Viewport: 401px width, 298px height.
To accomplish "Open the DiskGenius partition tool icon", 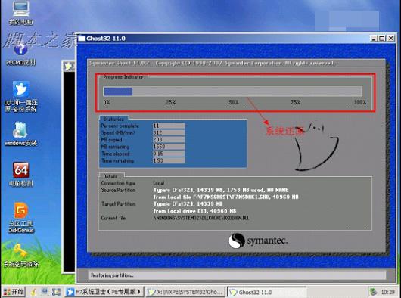I will [x=20, y=217].
